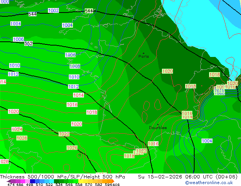Click the 510 legend value
241x186 pixels.
(x=40, y=184)
